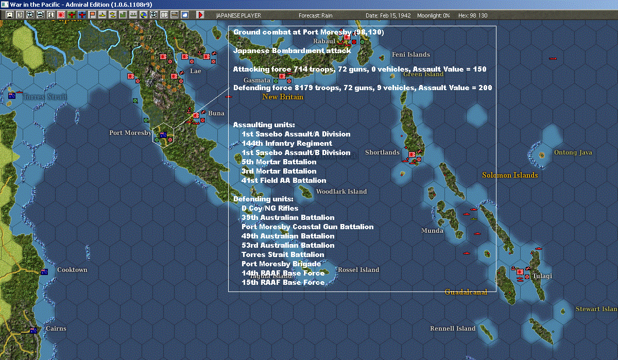Select the red plane on green background icon
Viewport: 618px width, 360px height.
[72, 15]
